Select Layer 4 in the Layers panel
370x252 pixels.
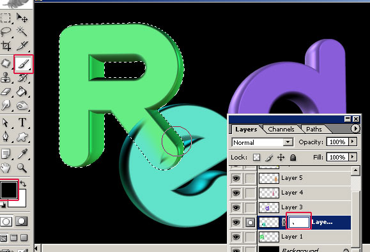(x=304, y=193)
